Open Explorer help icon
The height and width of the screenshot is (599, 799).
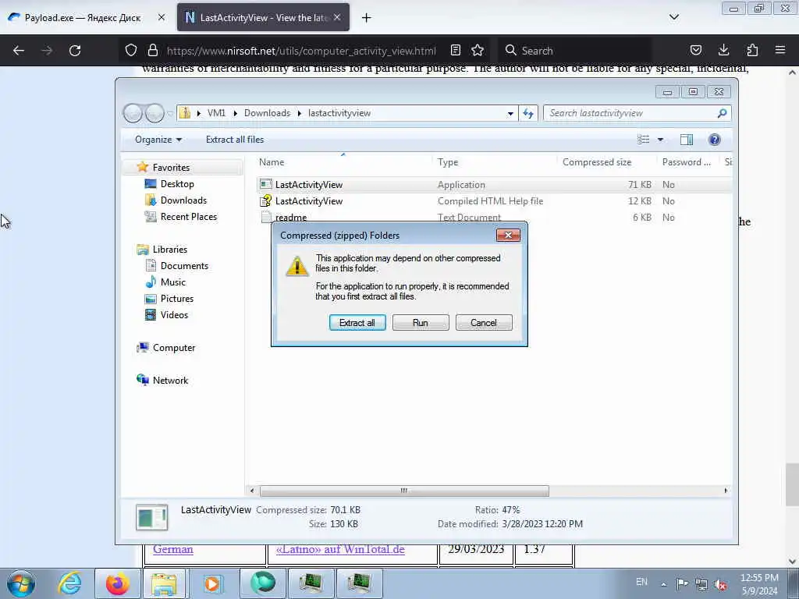coord(715,140)
